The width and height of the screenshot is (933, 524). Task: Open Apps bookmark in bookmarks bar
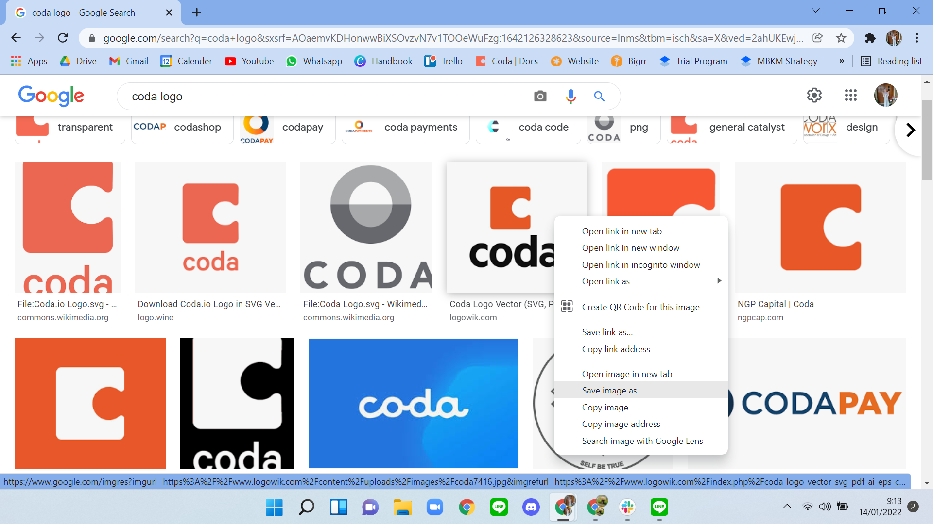pyautogui.click(x=29, y=61)
